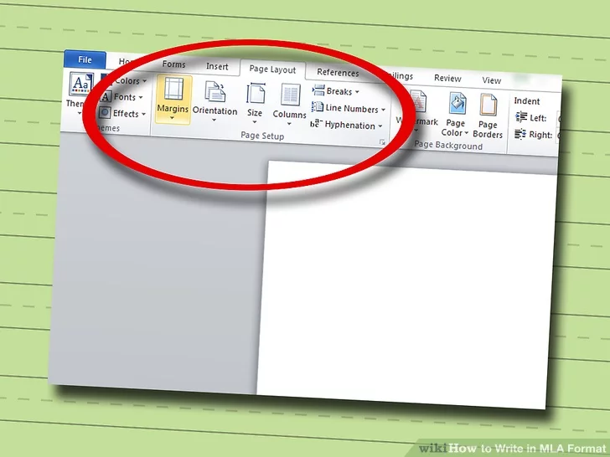The width and height of the screenshot is (610, 457).
Task: Open the File tab
Action: [85, 60]
